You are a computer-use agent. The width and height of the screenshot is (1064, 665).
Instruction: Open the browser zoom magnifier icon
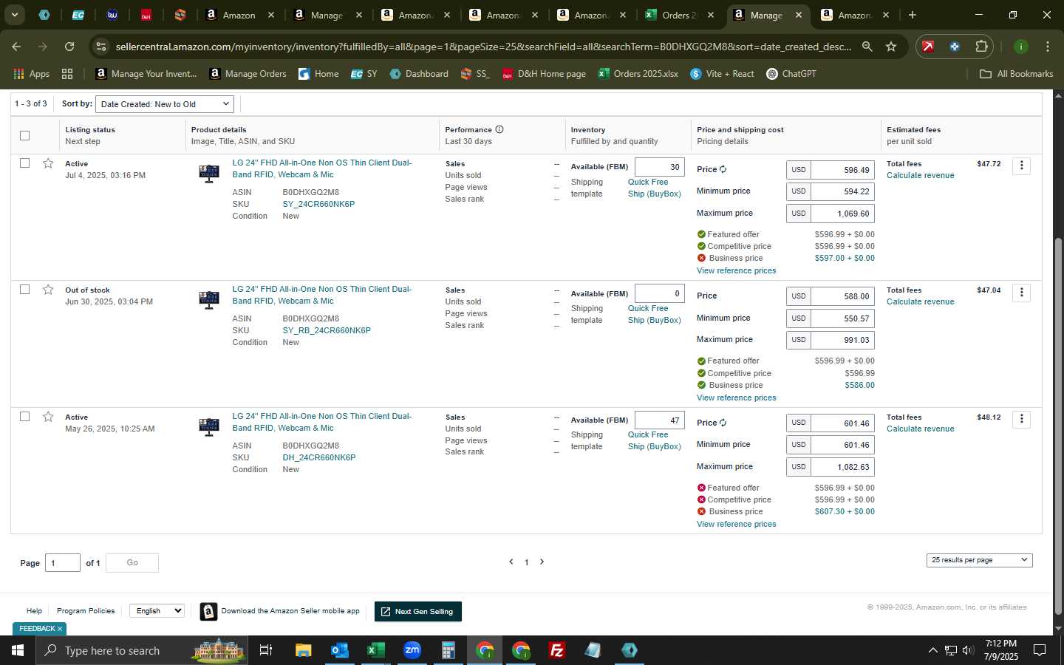(867, 47)
